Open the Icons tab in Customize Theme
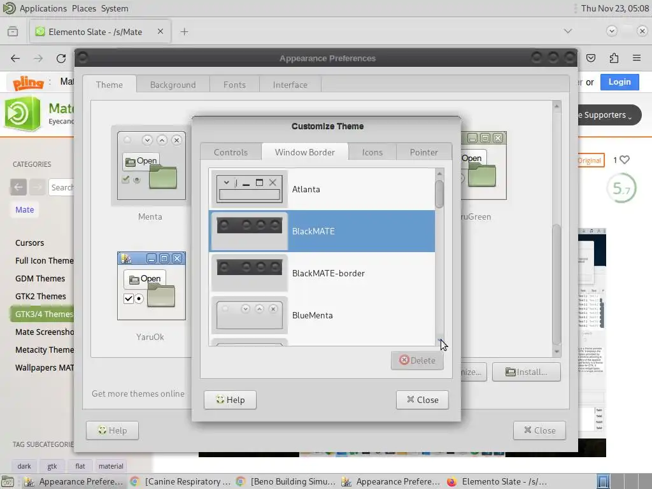Image resolution: width=652 pixels, height=489 pixels. coord(372,152)
